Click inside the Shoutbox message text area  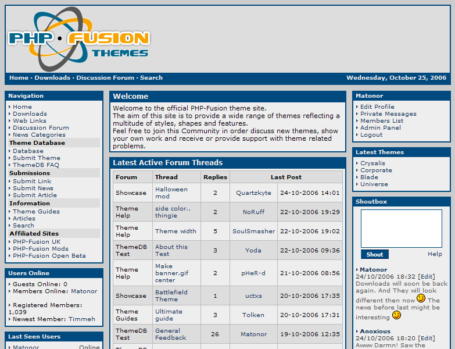[402, 229]
